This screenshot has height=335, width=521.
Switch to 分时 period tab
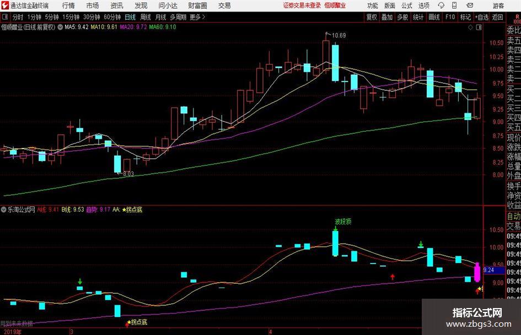[x=18, y=17]
